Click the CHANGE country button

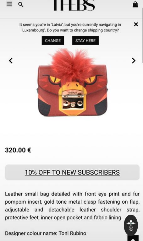53,40
